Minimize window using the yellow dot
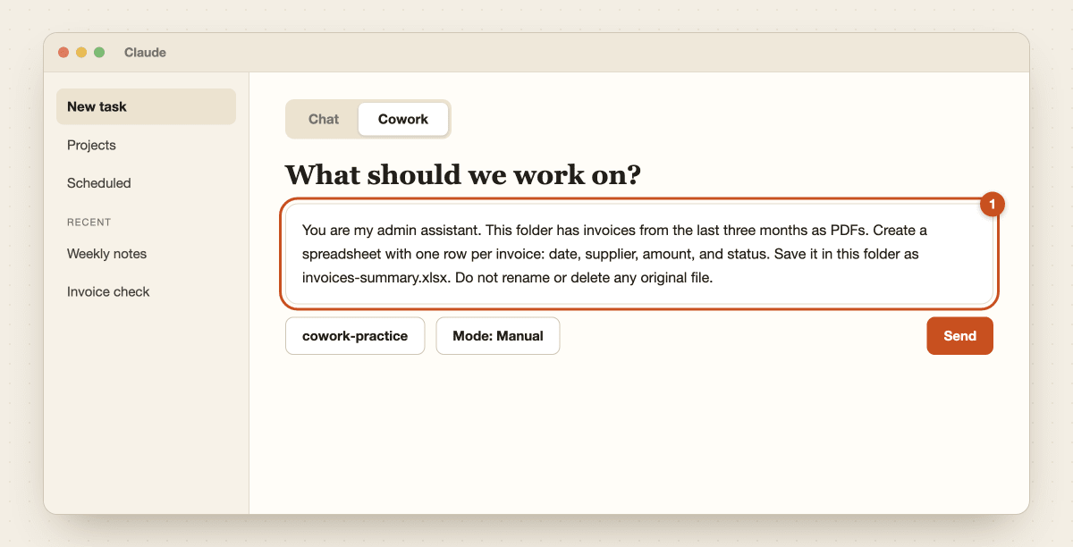Viewport: 1073px width, 547px height. pyautogui.click(x=81, y=53)
